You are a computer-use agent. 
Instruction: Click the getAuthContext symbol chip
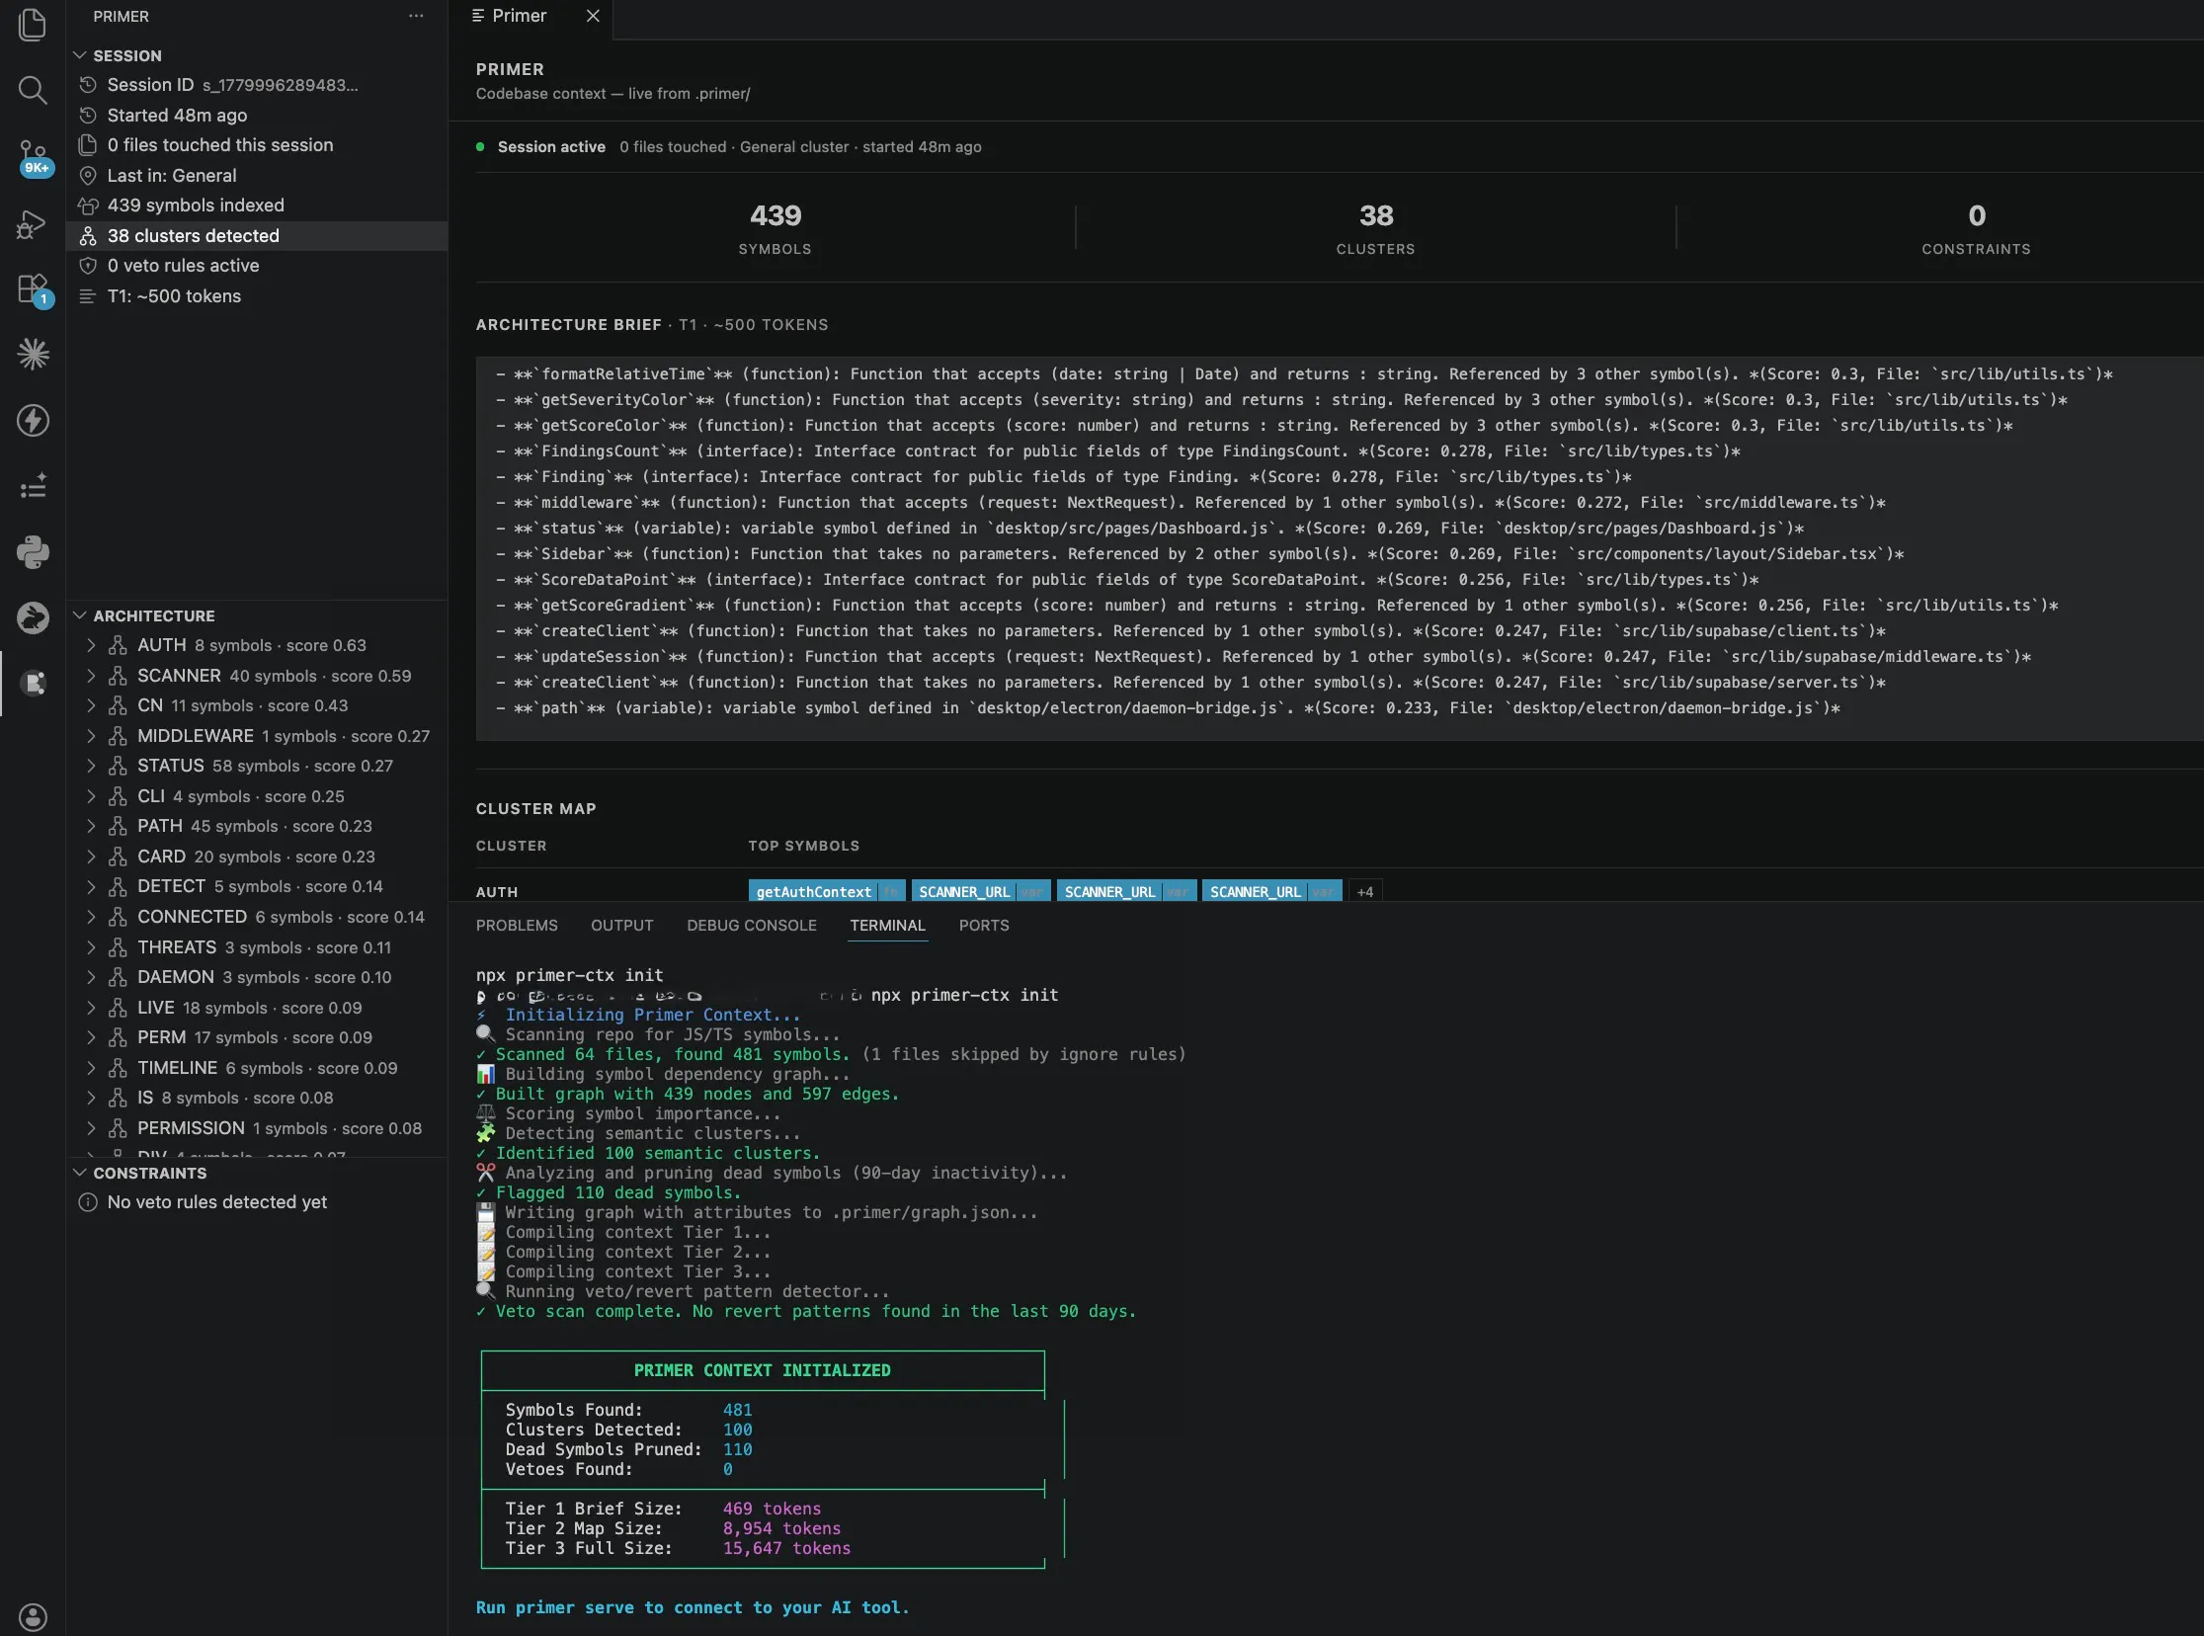click(827, 891)
